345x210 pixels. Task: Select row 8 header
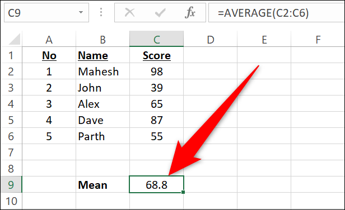tap(11, 169)
